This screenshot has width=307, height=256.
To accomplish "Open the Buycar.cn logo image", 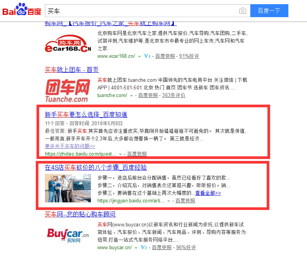I will [68, 235].
